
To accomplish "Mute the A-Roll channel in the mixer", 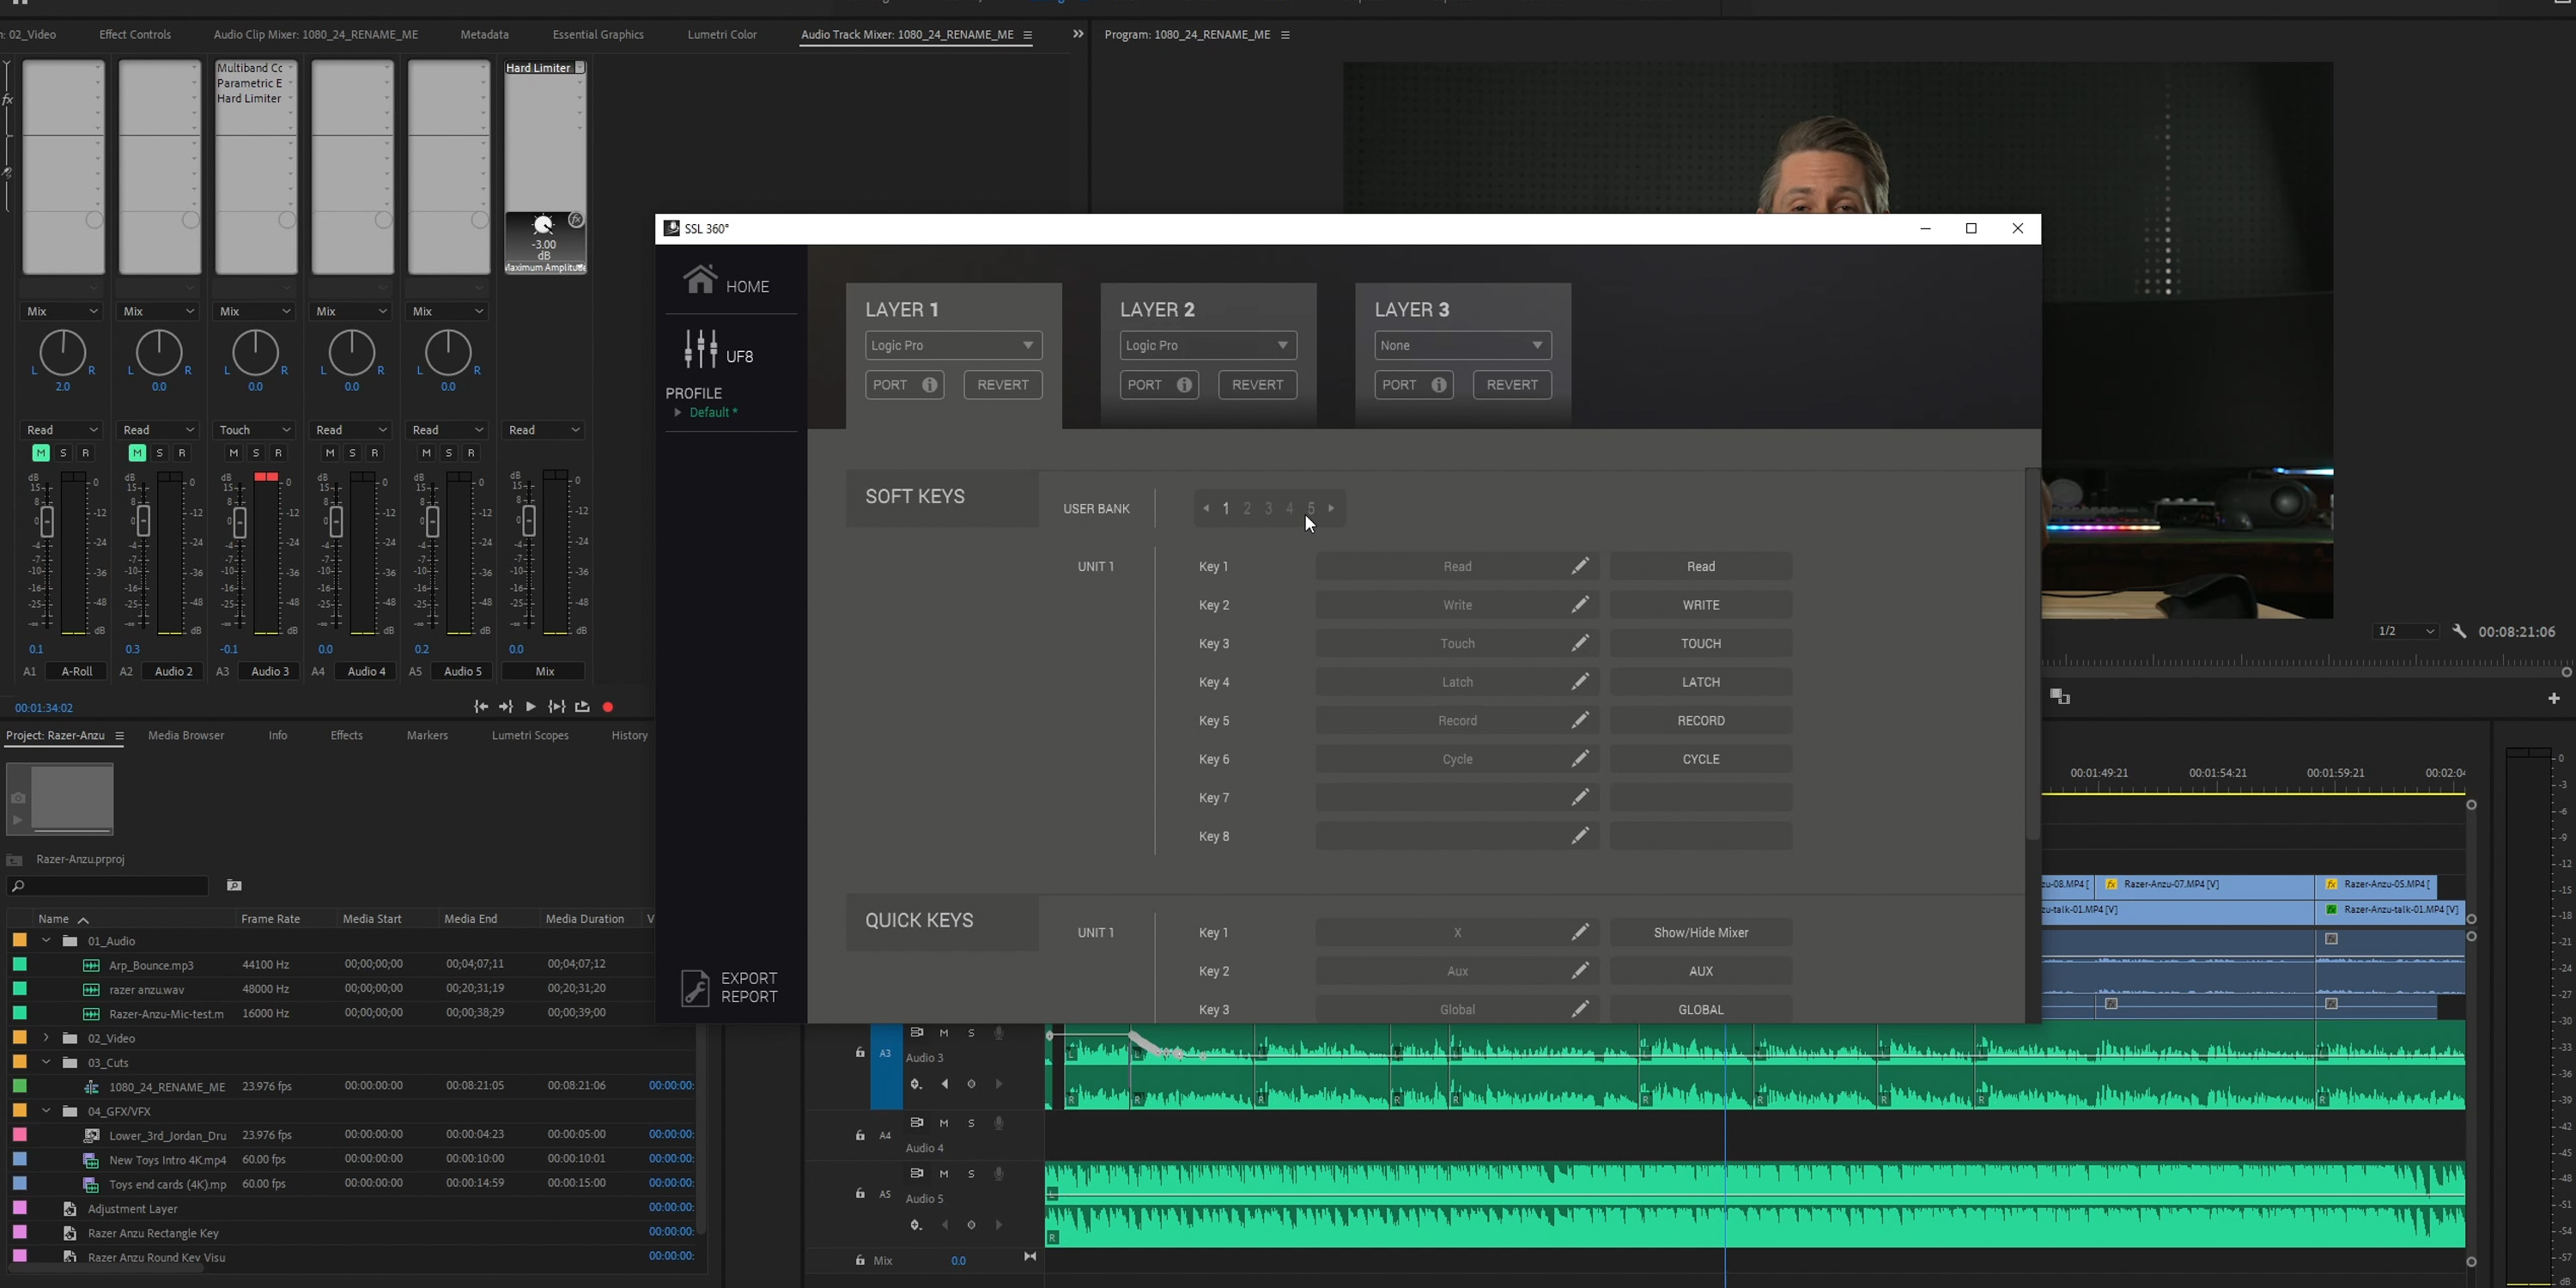I will 41,453.
